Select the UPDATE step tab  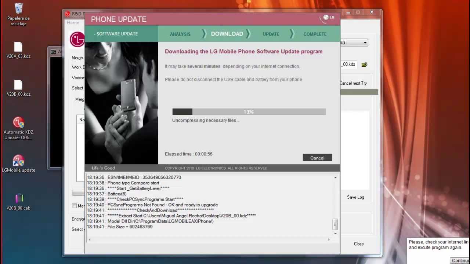(x=271, y=34)
